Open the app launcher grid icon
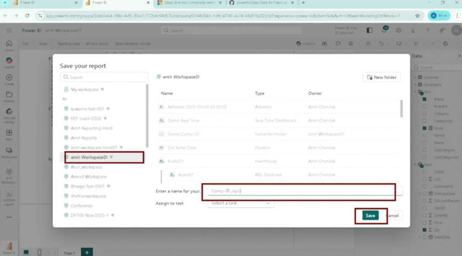The image size is (462, 256). pyautogui.click(x=9, y=30)
